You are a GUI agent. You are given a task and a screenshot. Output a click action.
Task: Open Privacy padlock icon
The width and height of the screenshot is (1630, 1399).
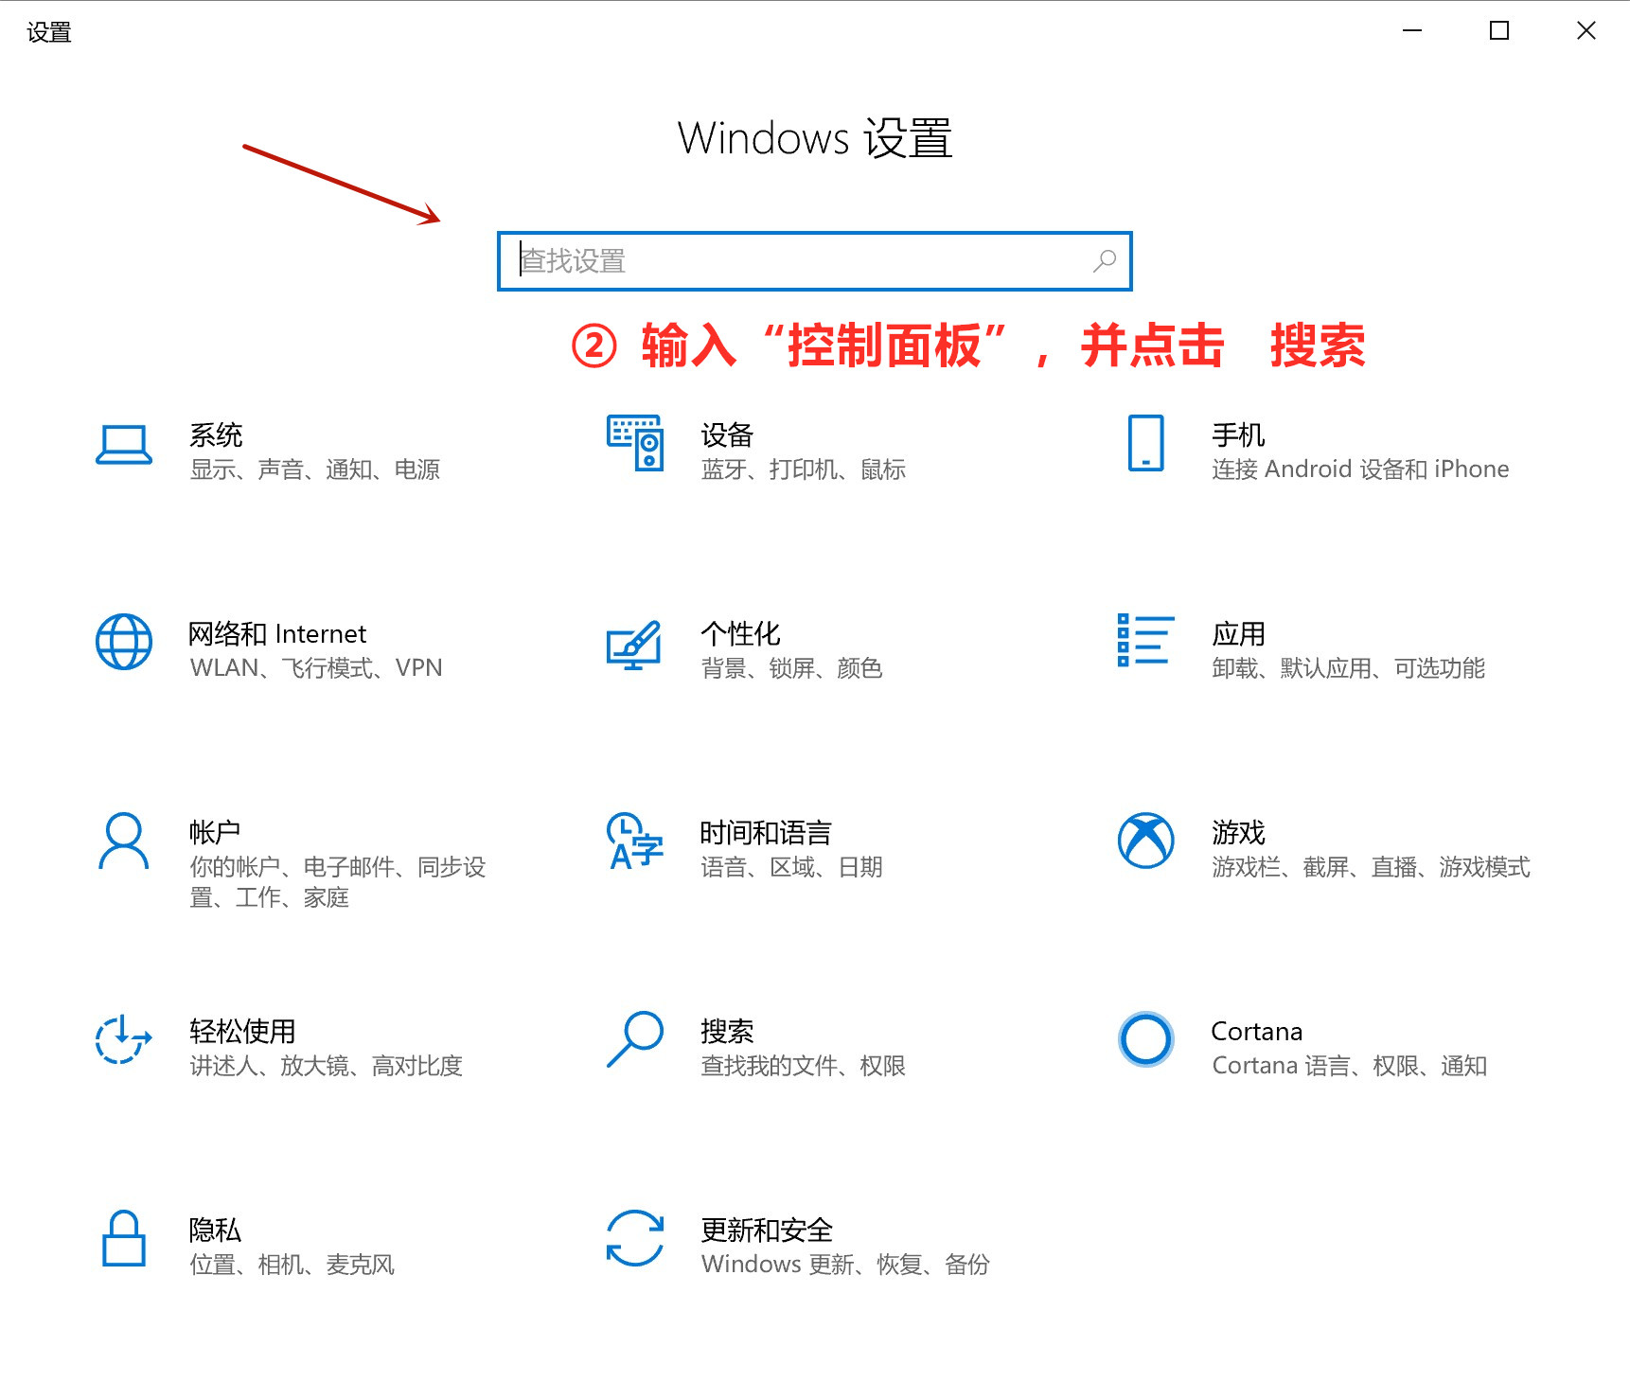coord(124,1238)
